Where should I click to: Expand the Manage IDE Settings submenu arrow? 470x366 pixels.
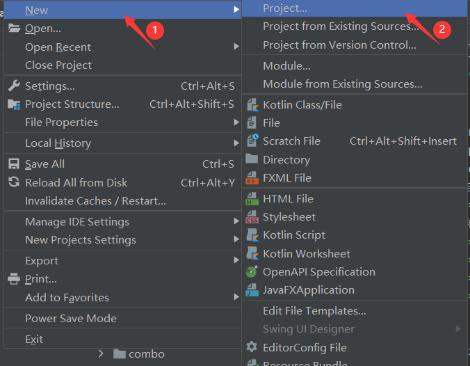pyautogui.click(x=236, y=221)
